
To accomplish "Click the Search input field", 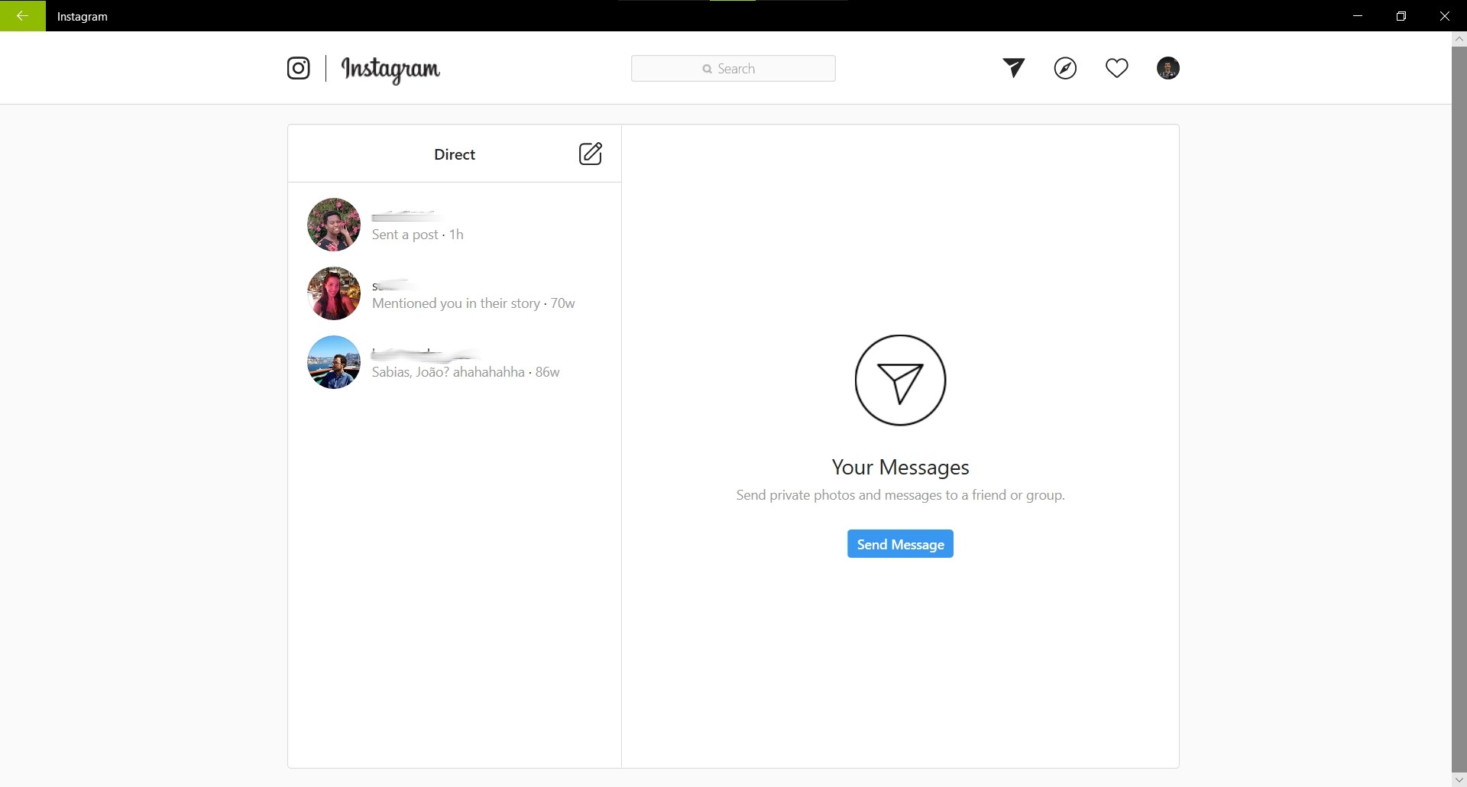I will (733, 69).
